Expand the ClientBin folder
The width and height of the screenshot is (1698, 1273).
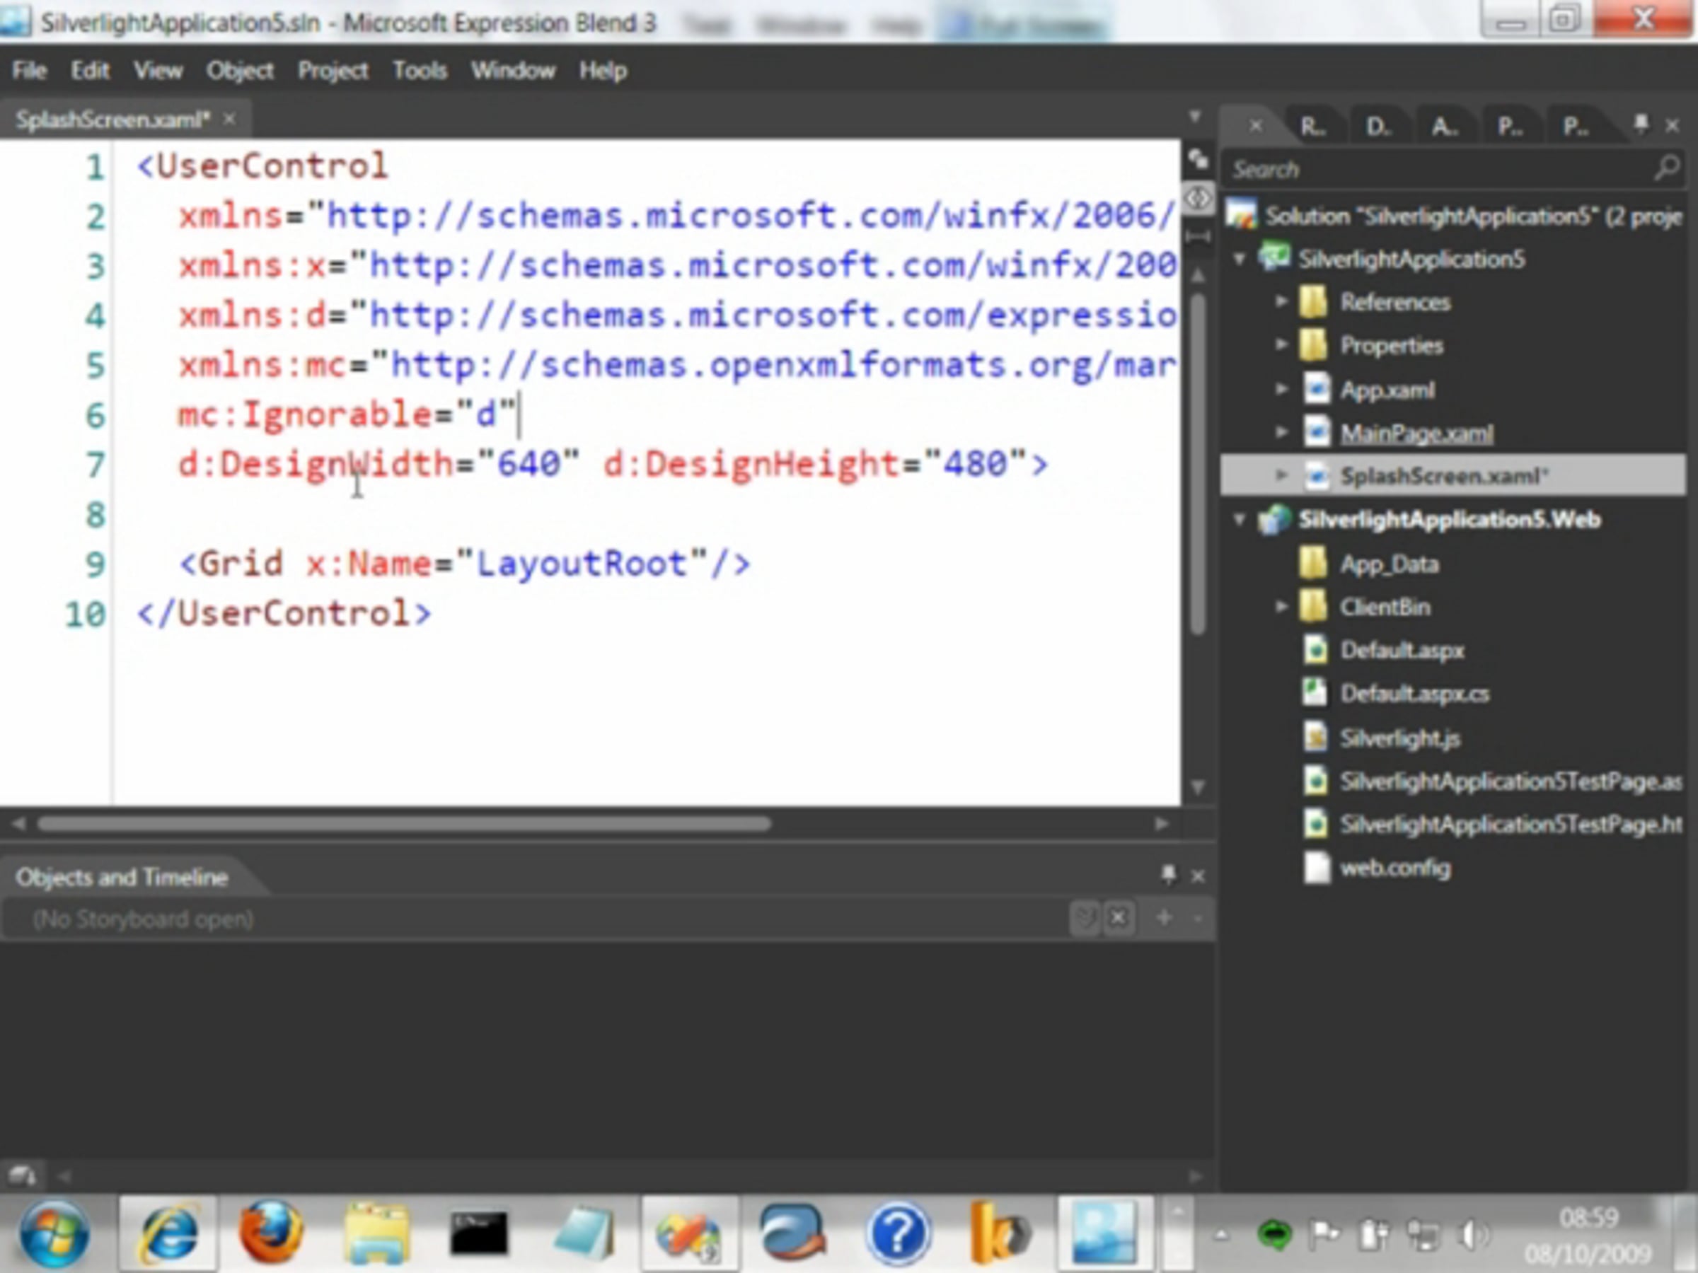click(1281, 606)
